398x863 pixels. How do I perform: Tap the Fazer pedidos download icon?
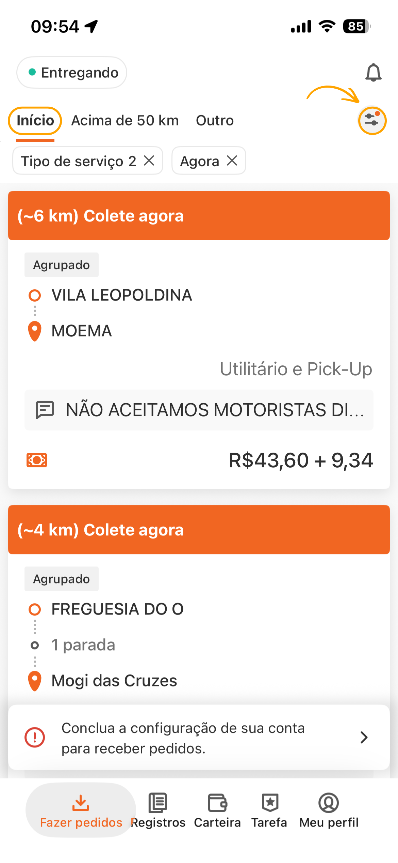(x=81, y=803)
